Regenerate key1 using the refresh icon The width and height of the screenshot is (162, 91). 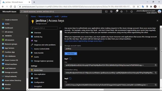click(70, 59)
